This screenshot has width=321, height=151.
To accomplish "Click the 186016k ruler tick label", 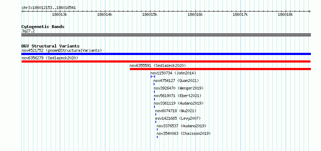I will 195,14.
